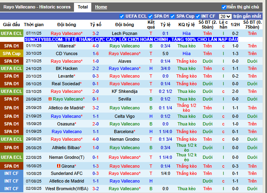Click the Kết quả column header
The image size is (267, 193).
151,25
